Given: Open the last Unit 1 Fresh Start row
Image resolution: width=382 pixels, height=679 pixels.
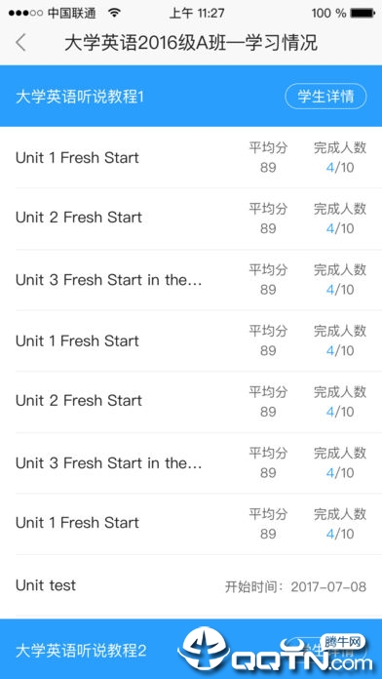Looking at the screenshot, I should [x=191, y=524].
